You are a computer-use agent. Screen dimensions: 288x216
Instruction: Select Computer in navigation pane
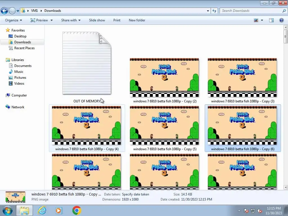pyautogui.click(x=19, y=95)
